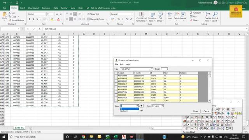
Task: Click Decrease Decimal icon
Action: click(131, 19)
